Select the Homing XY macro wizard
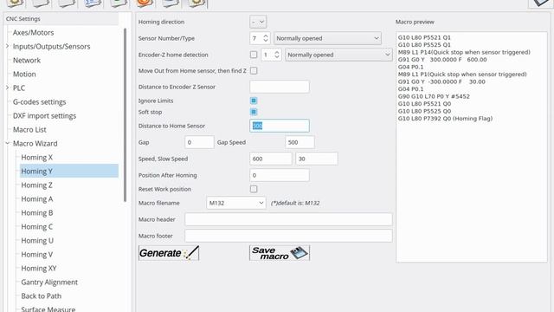The width and height of the screenshot is (554, 312). tap(38, 268)
